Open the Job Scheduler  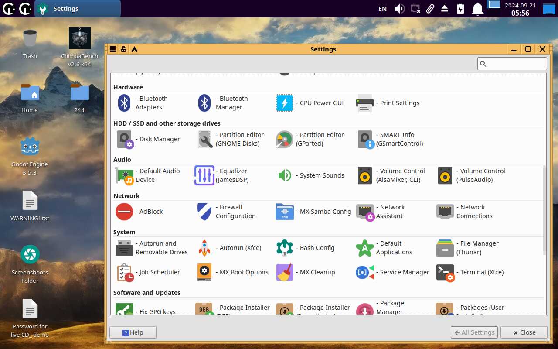click(125, 272)
